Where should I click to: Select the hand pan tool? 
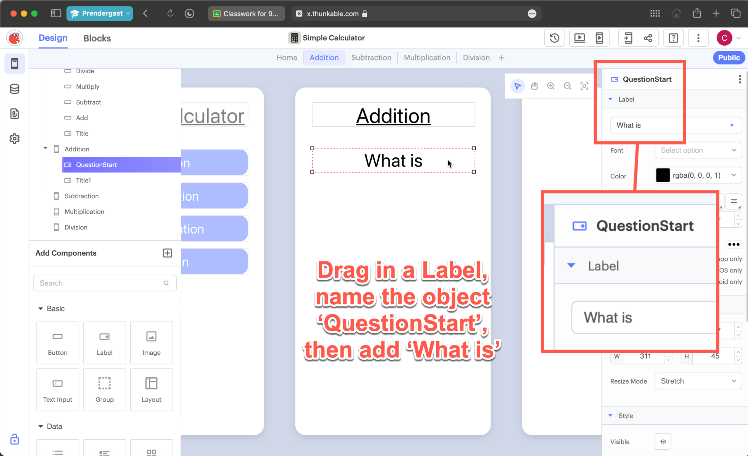(534, 86)
